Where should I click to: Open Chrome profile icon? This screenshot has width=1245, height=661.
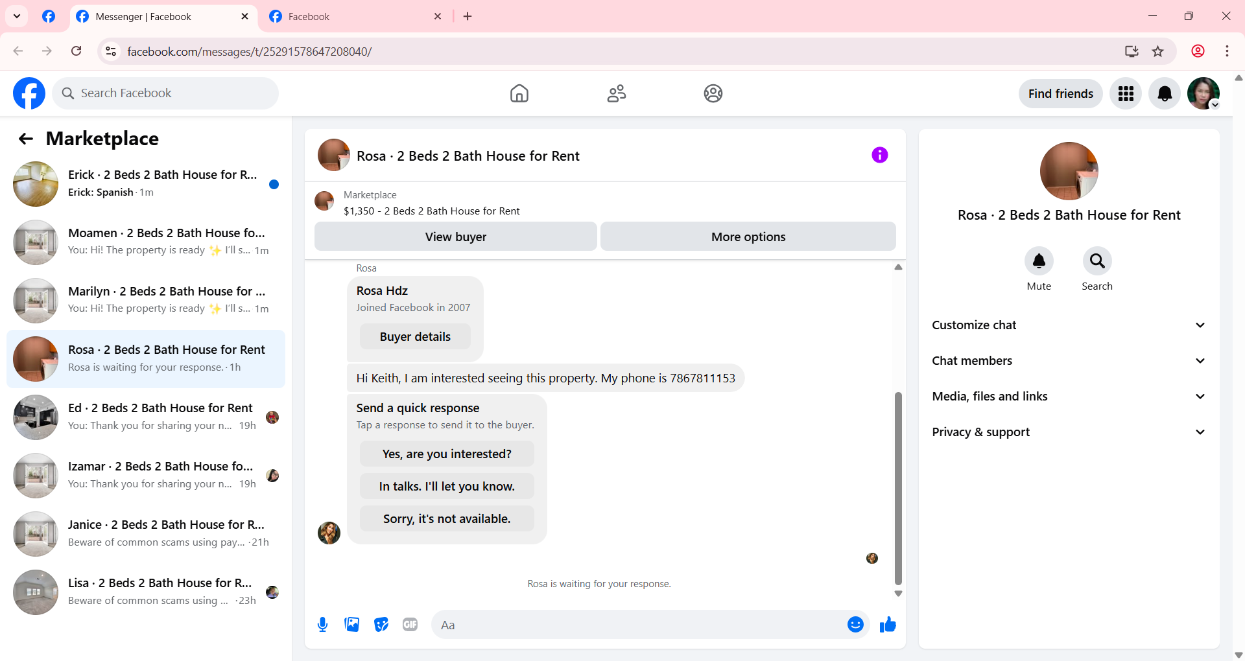click(1198, 51)
